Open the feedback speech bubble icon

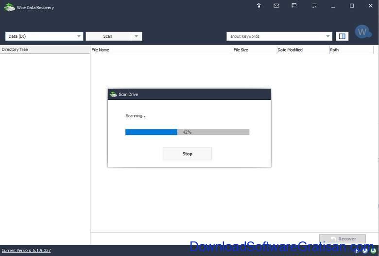(294, 5)
